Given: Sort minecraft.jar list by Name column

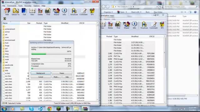Looking at the screenshot, I should click(11, 23).
